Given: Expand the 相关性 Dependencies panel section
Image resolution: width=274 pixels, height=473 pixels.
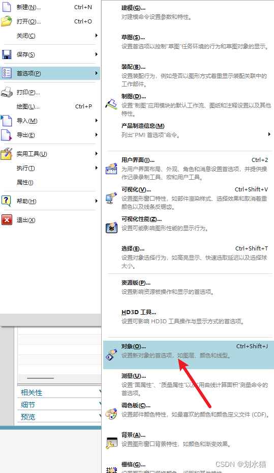Looking at the screenshot, I should (x=59, y=392).
